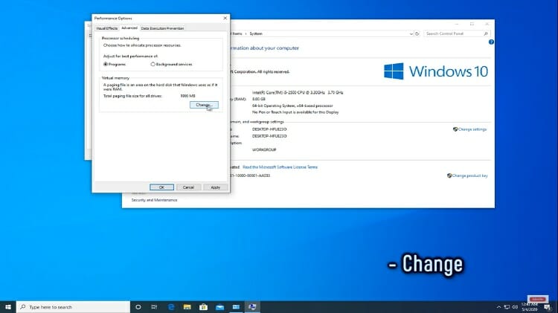Launch Microsoft Edge from the taskbar
The height and width of the screenshot is (313, 558).
(171, 306)
